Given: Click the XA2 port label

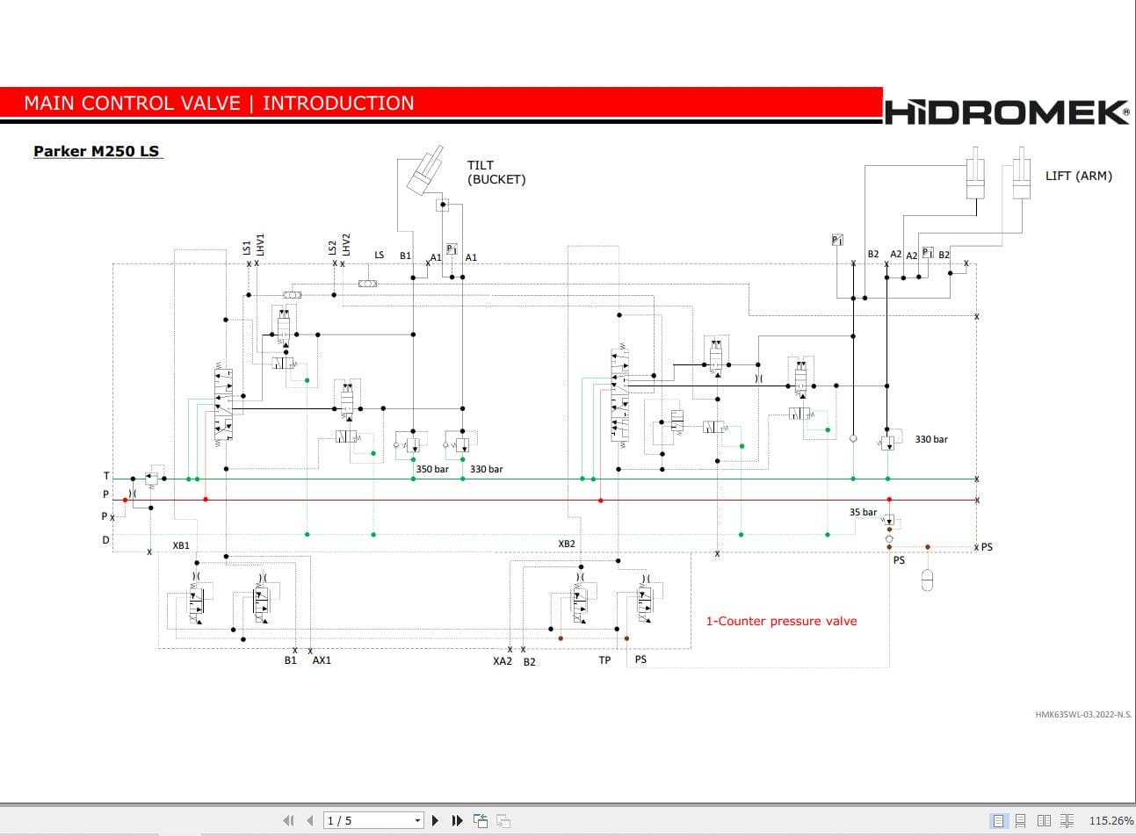Looking at the screenshot, I should [502, 661].
